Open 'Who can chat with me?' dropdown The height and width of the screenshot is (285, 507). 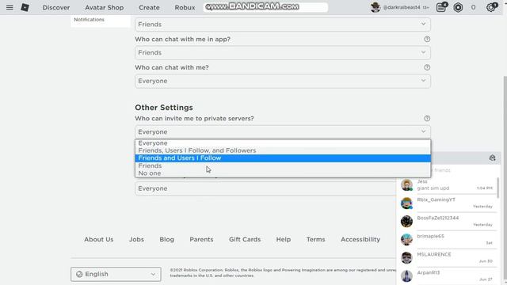(x=283, y=81)
